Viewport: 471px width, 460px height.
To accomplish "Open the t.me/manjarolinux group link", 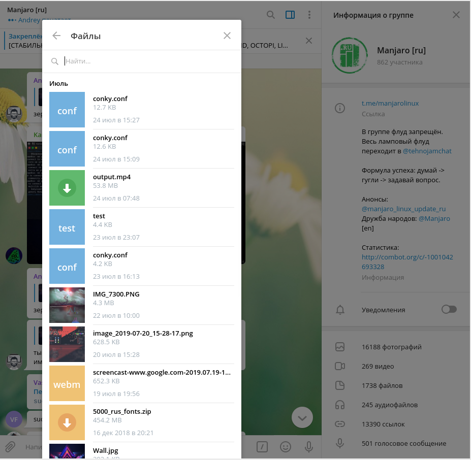I will 390,103.
